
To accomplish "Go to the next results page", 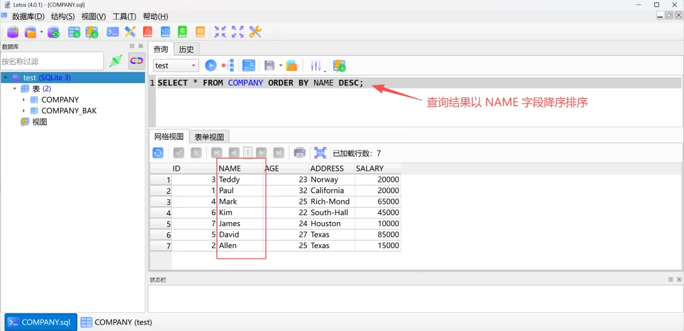I will pos(262,153).
